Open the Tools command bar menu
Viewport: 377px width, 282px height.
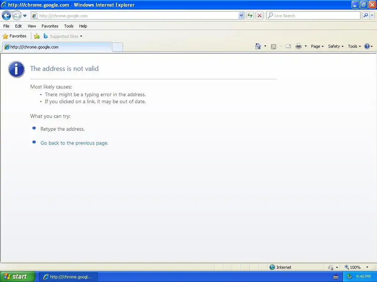click(x=354, y=46)
